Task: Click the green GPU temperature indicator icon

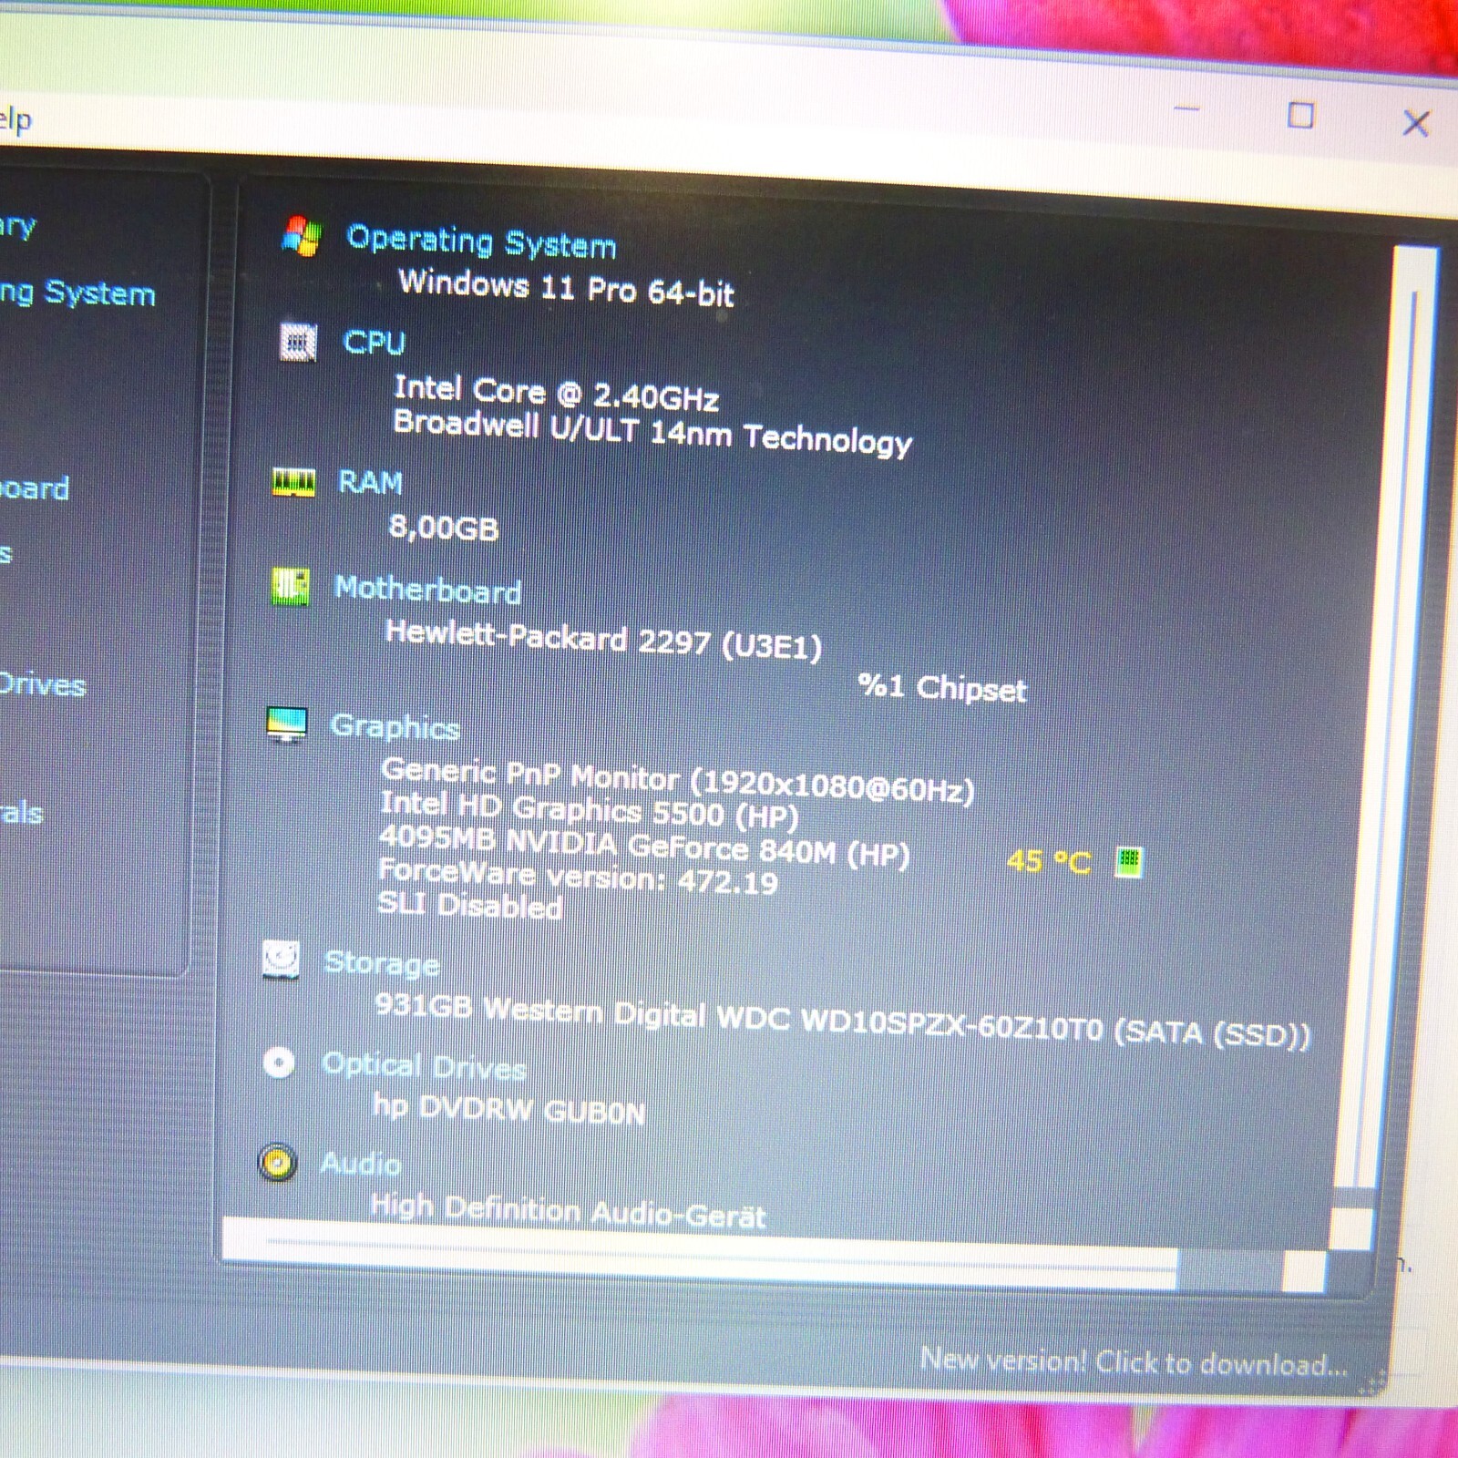Action: (1129, 860)
